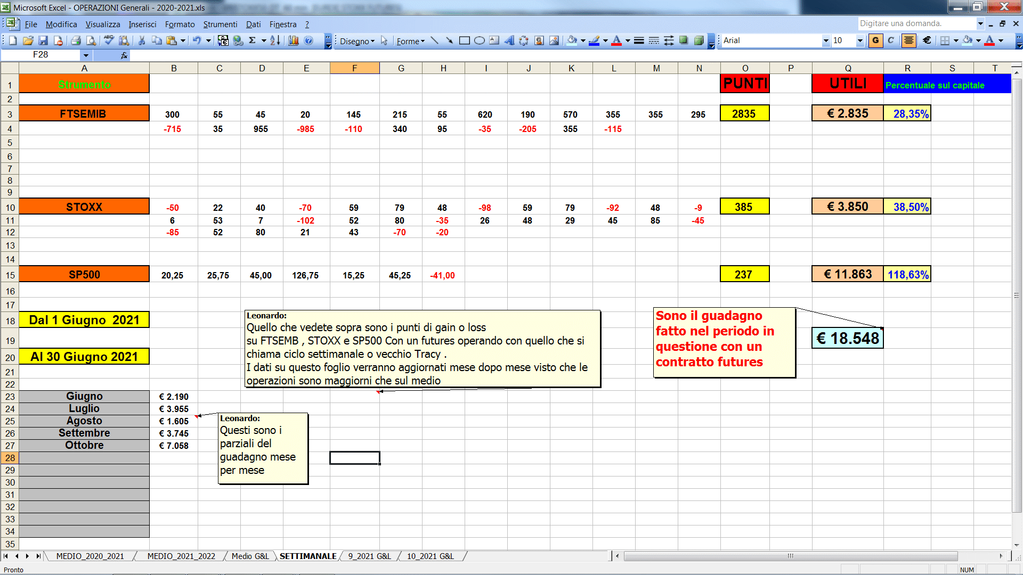Click the Select Objects pointer icon
The height and width of the screenshot is (575, 1023).
[384, 40]
